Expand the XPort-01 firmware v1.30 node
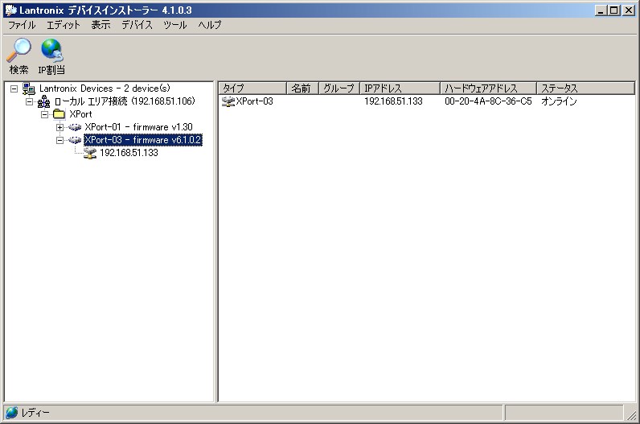 (59, 127)
